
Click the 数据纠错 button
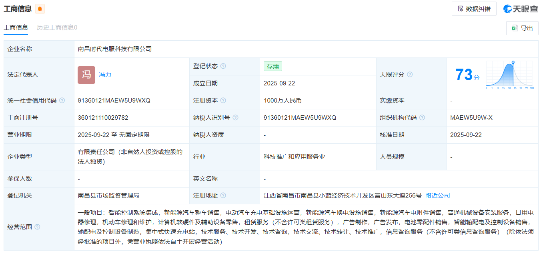point(474,9)
